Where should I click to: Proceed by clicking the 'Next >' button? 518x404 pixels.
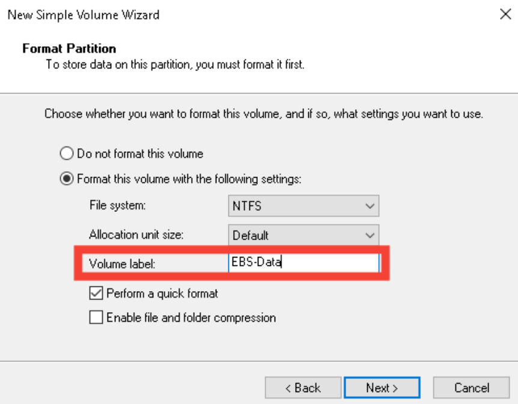[382, 388]
